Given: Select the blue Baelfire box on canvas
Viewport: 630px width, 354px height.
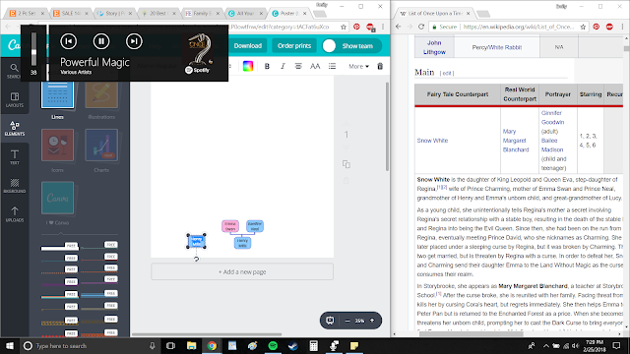Looking at the screenshot, I should tap(255, 226).
